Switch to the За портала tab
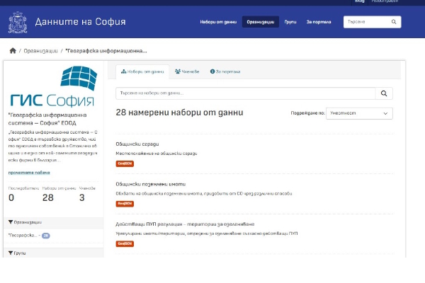 pyautogui.click(x=225, y=71)
